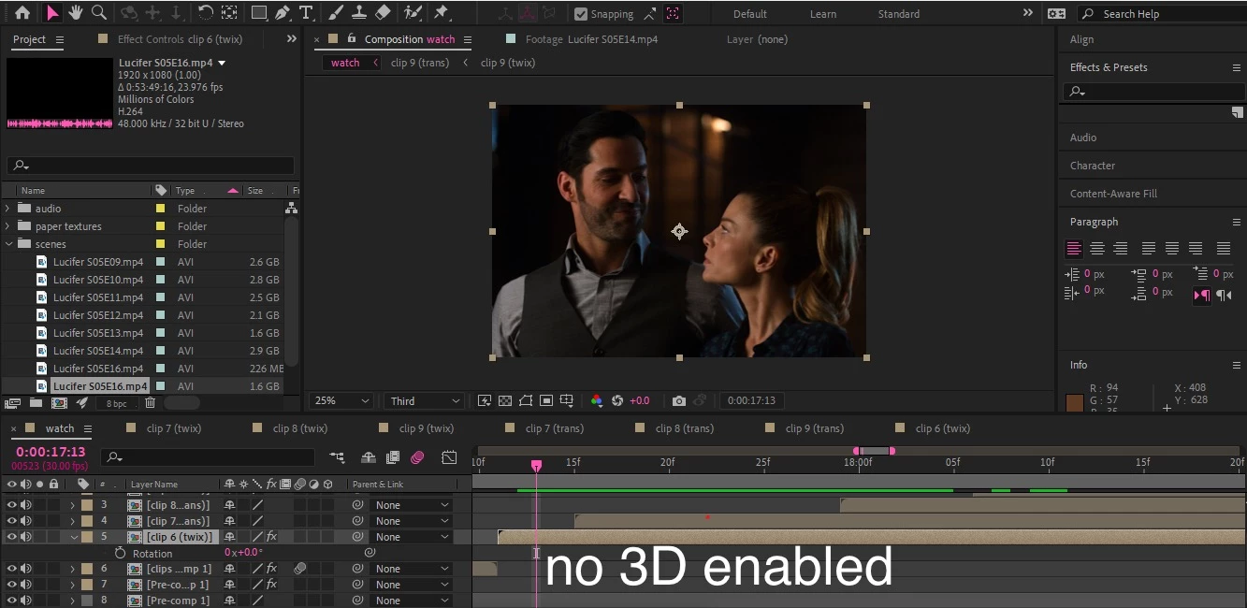Toggle transparency grid in composition viewer

point(505,400)
